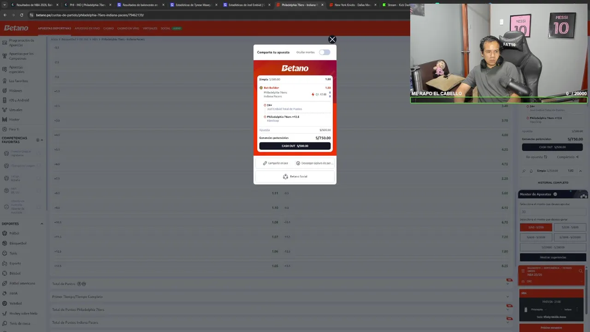This screenshot has width=590, height=332.
Task: Expand Total de Puntos Philadelphia 76ers market
Action: tap(281, 309)
